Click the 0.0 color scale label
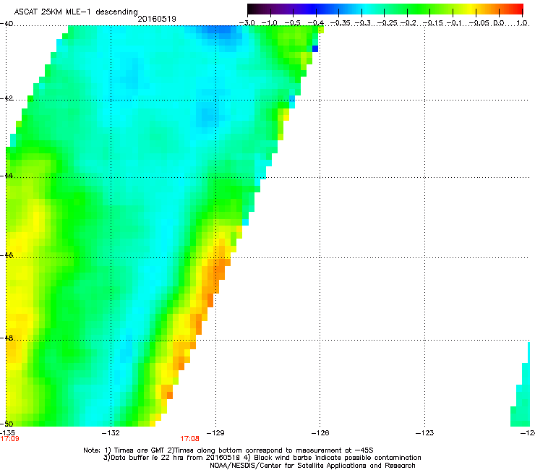 (499, 23)
